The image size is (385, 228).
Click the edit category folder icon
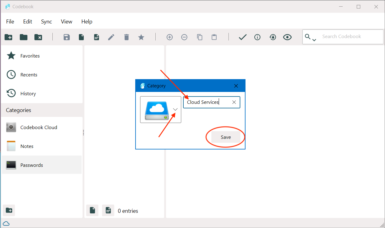click(23, 37)
